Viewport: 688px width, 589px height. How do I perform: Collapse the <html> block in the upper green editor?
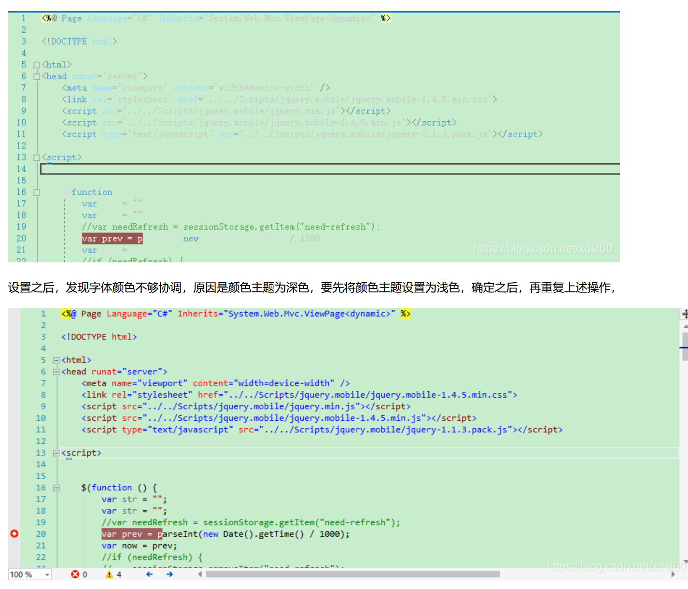point(37,65)
